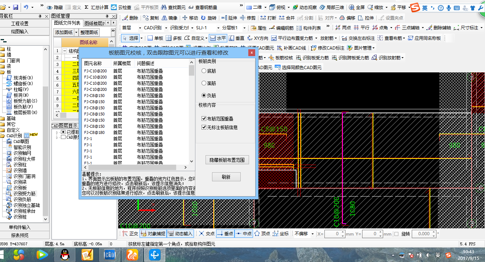
Task: Open 查看钢筋量 rebar quantity tool
Action: 203,7
